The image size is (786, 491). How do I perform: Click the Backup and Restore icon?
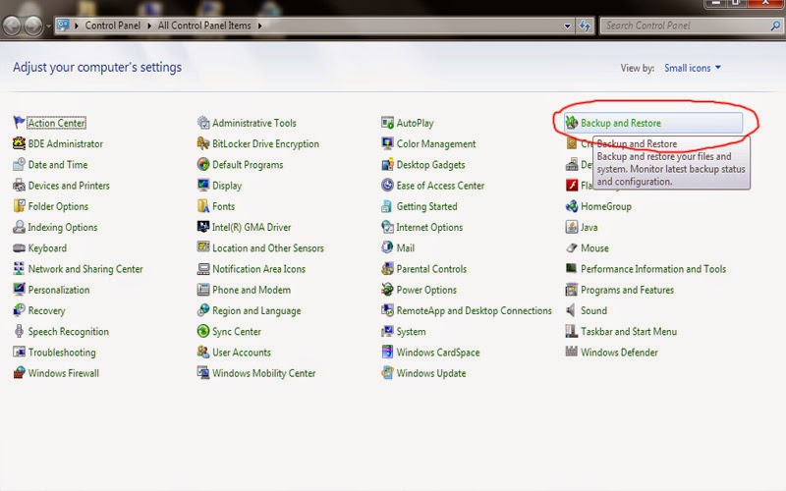pos(572,122)
